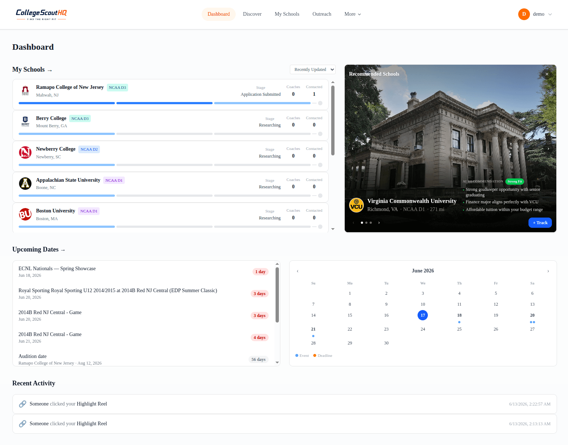Viewport: 568px width, 445px height.
Task: Click the Newberry College logo icon
Action: click(x=25, y=152)
